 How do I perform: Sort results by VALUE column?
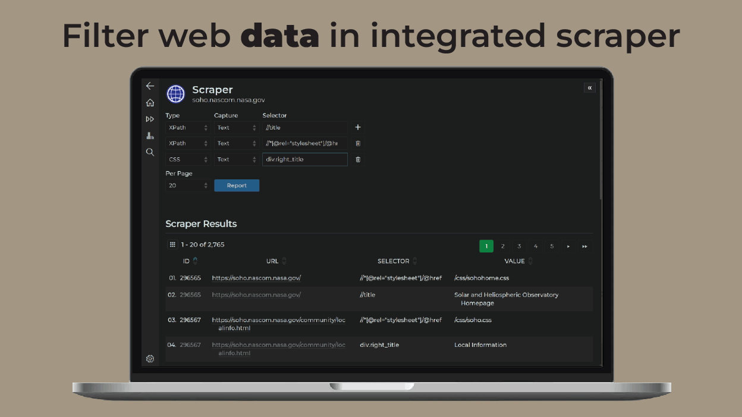coord(518,261)
